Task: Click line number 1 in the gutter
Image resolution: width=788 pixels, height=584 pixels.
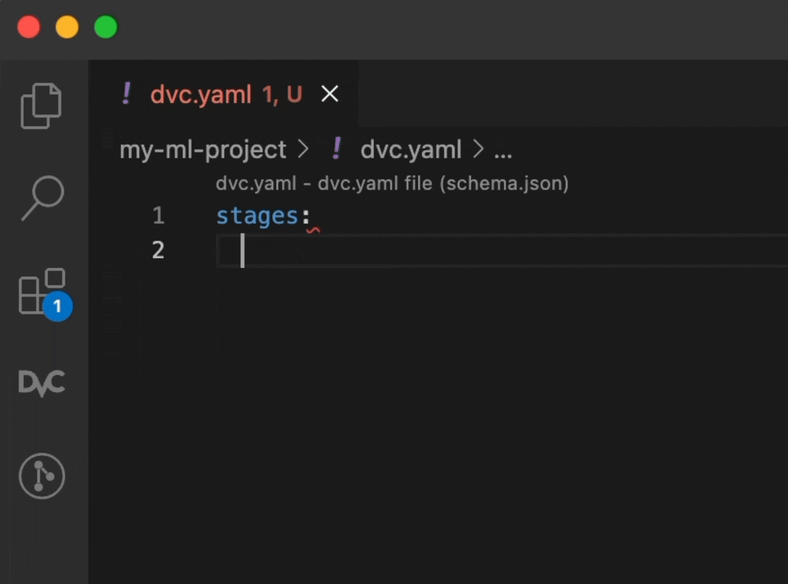Action: (x=158, y=215)
